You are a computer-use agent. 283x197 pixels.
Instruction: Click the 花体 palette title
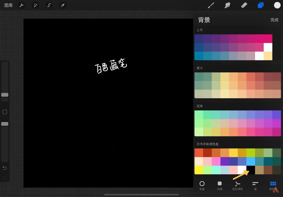200,106
